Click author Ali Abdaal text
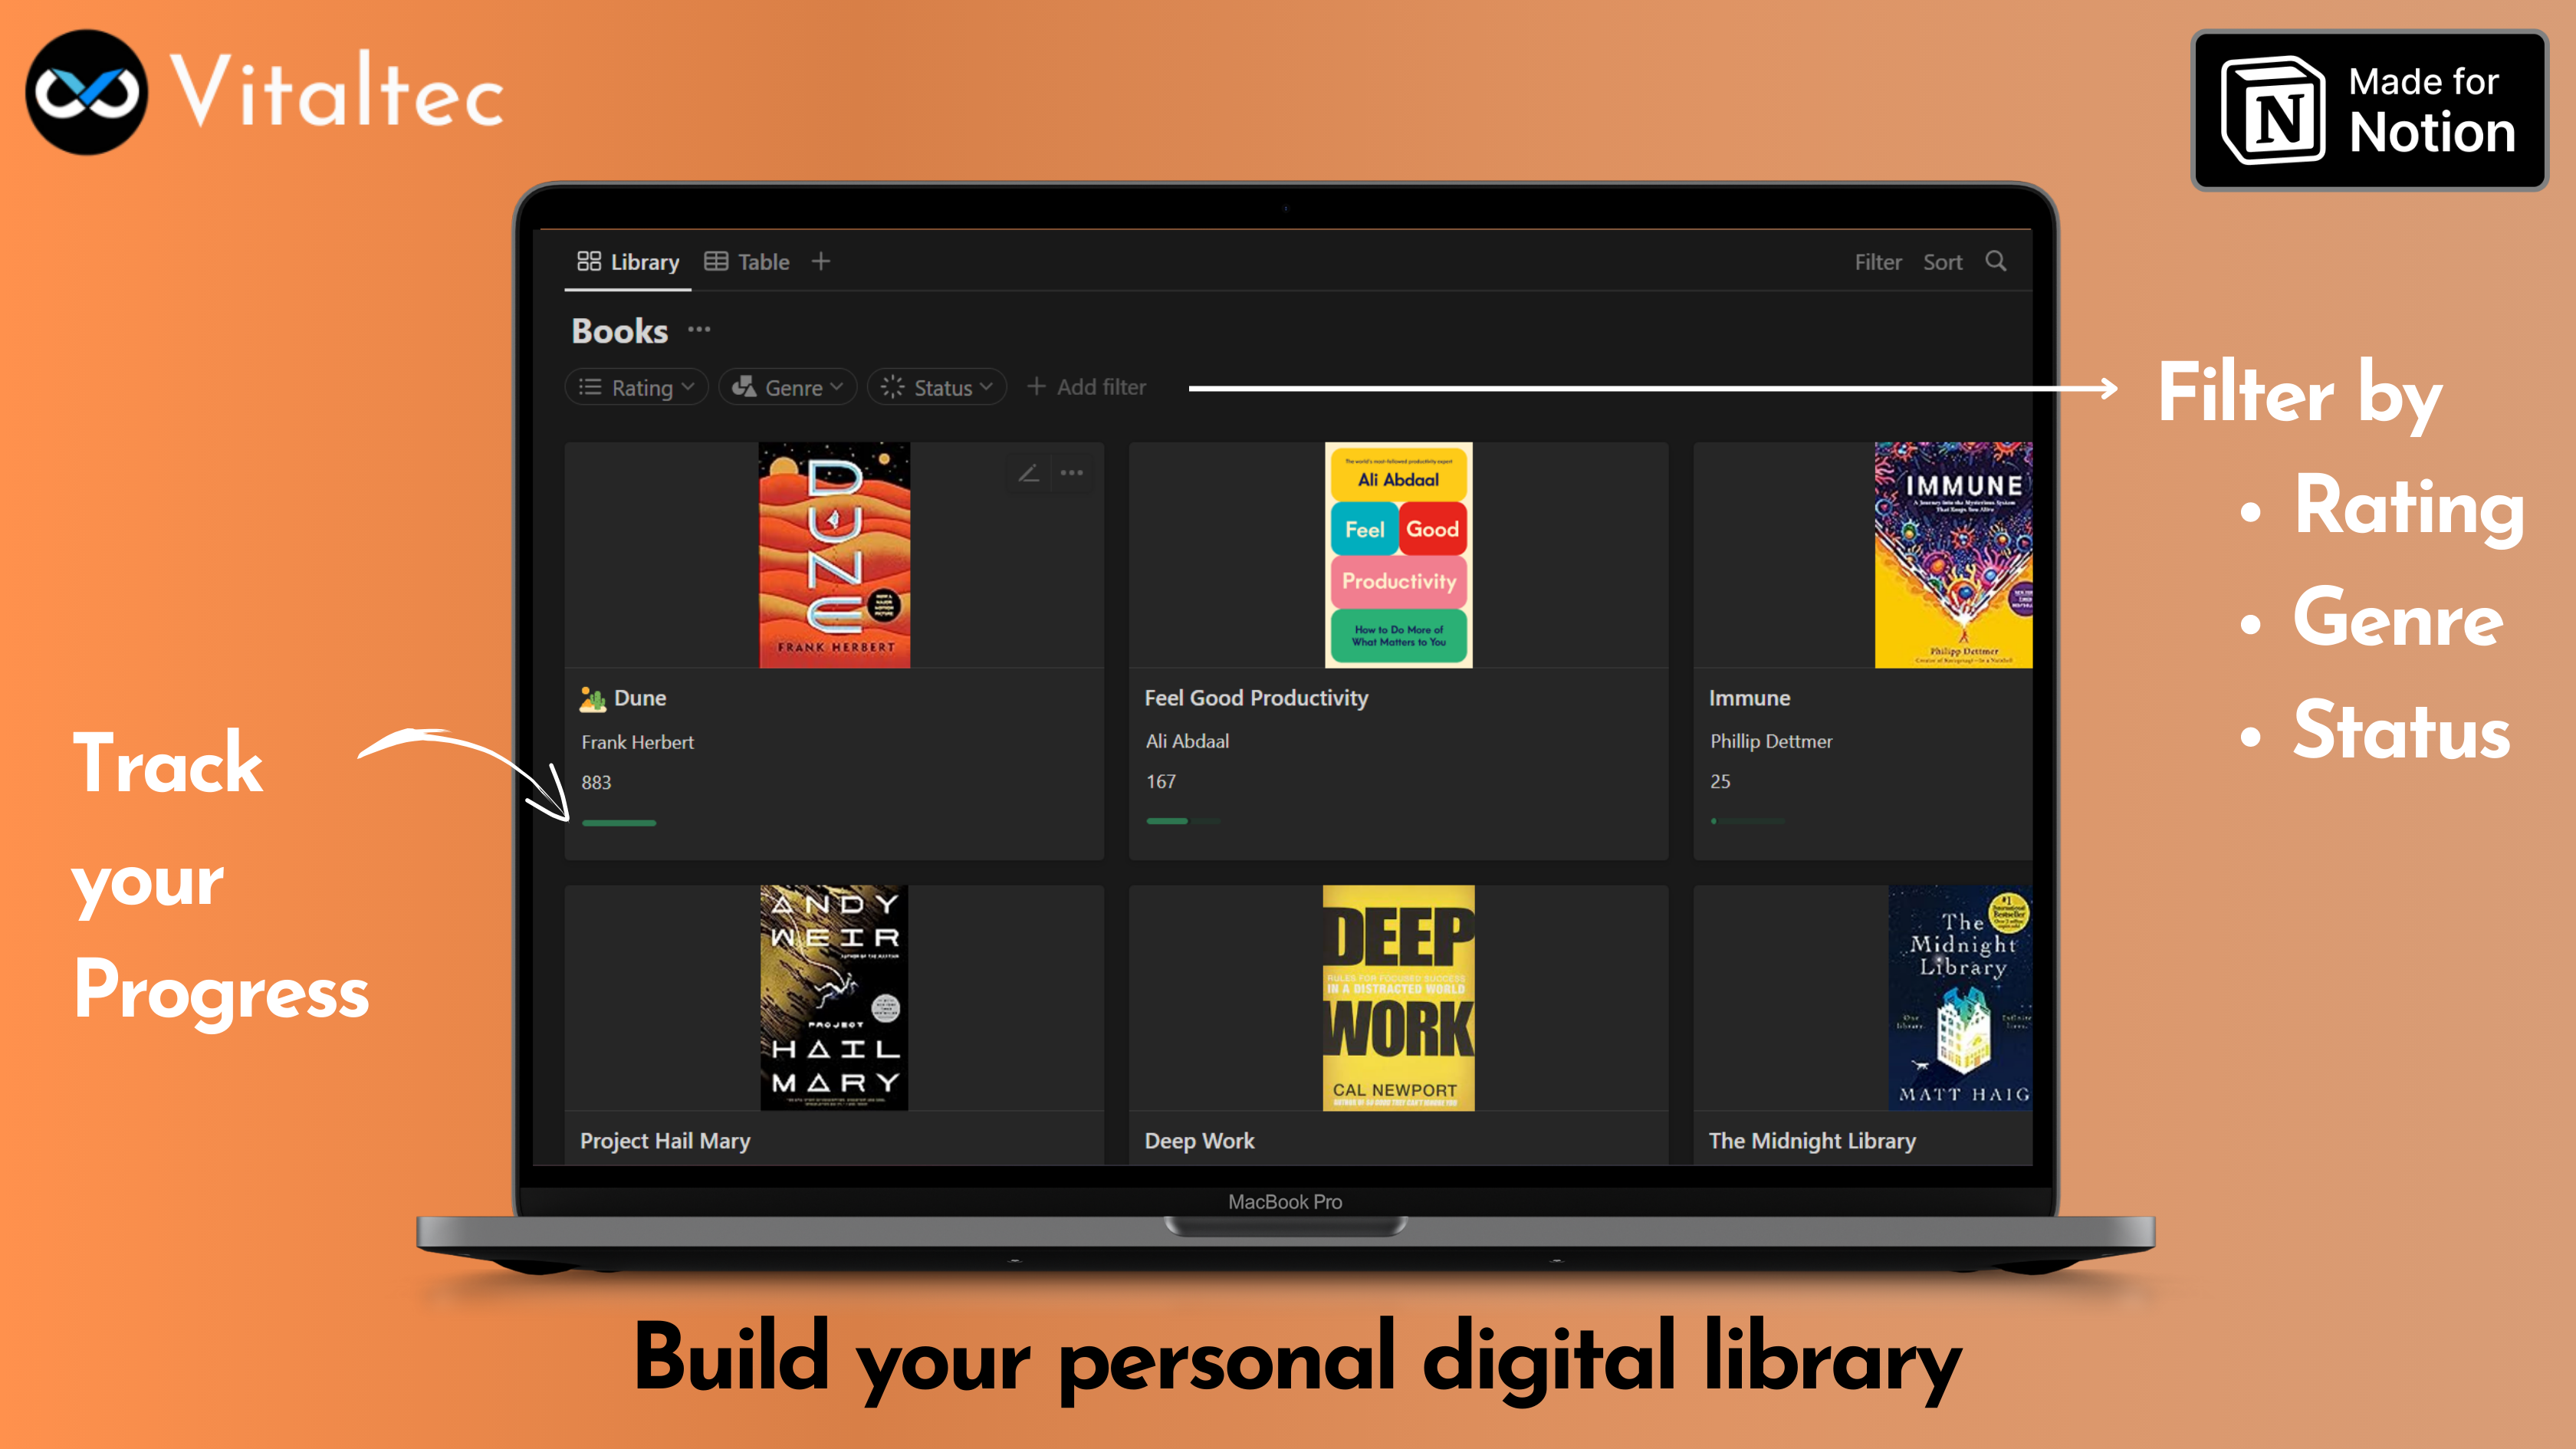 [x=1187, y=741]
